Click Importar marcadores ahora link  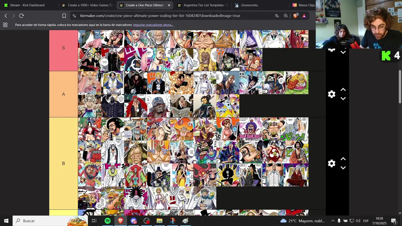click(x=153, y=25)
